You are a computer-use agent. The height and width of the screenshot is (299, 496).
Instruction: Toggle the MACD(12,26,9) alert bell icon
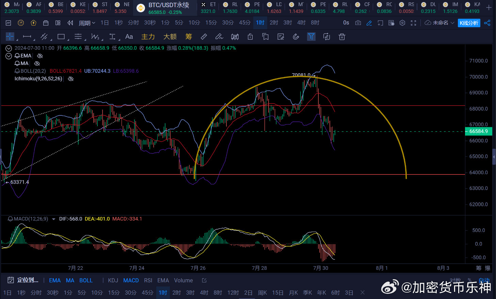coord(11,219)
